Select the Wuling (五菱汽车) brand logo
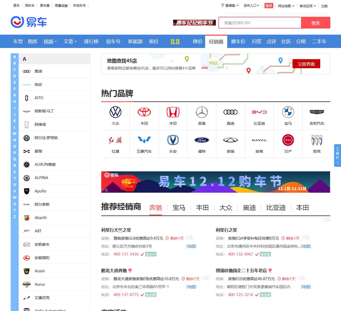Screen dimensions: 341x311 144,140
